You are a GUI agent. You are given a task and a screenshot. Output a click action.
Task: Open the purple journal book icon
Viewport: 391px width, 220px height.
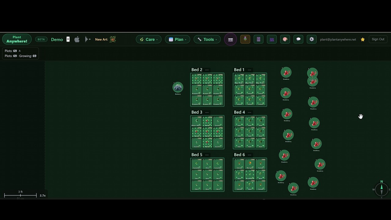[258, 39]
